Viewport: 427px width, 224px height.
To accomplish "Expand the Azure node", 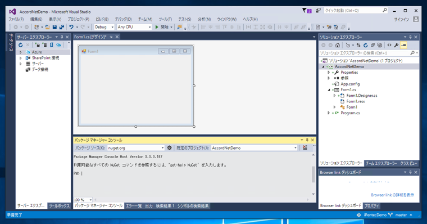I will (x=20, y=52).
